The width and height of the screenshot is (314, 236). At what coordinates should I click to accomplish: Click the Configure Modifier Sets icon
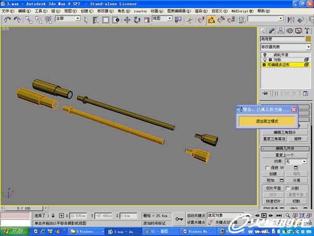pos(305,93)
